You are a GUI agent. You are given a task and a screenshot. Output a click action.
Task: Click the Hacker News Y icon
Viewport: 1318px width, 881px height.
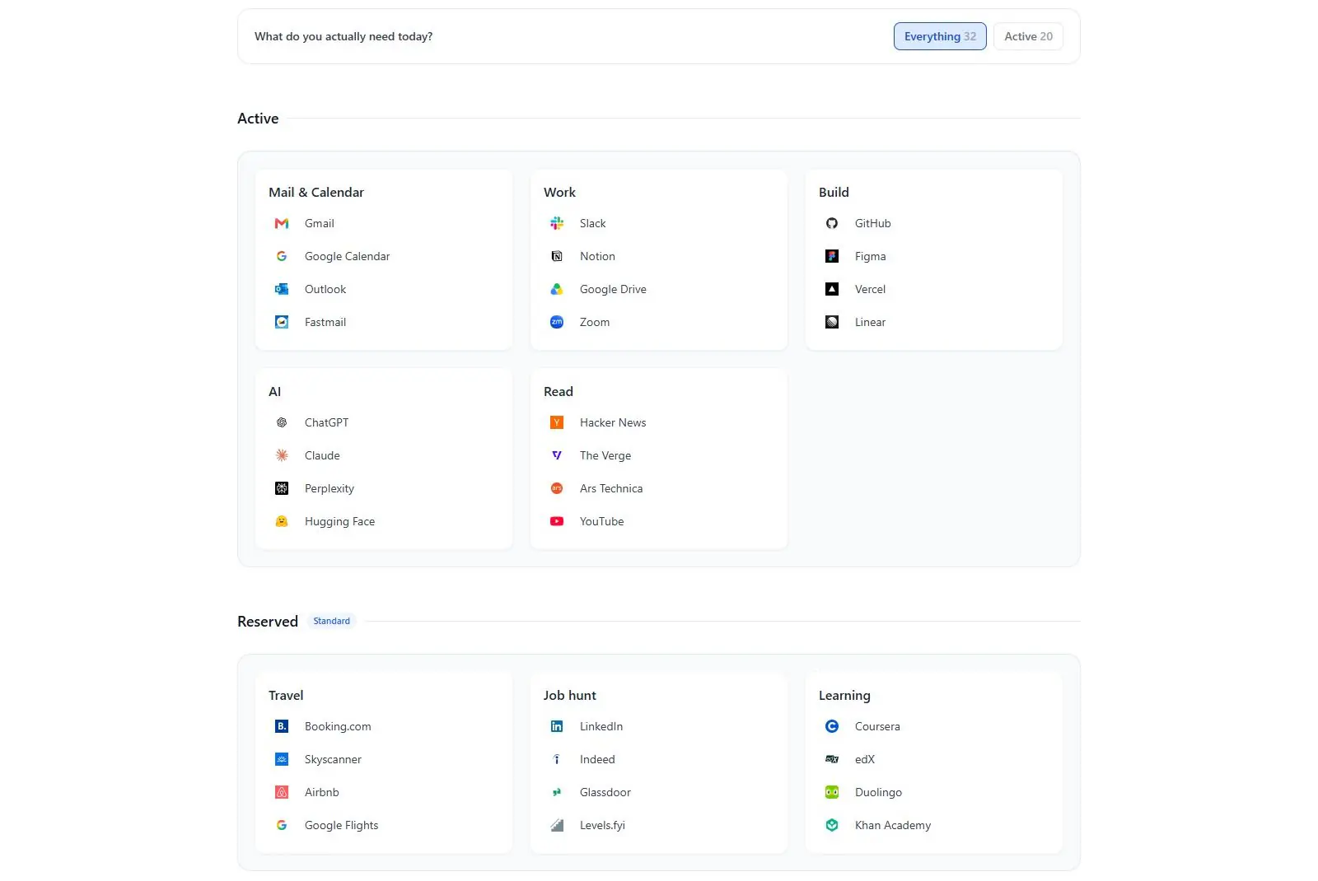(557, 422)
